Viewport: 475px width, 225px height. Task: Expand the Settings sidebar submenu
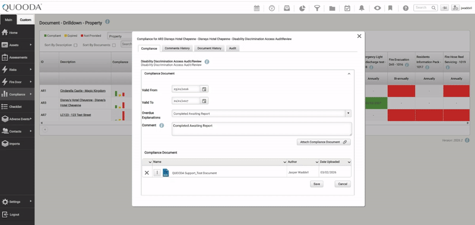(x=31, y=201)
